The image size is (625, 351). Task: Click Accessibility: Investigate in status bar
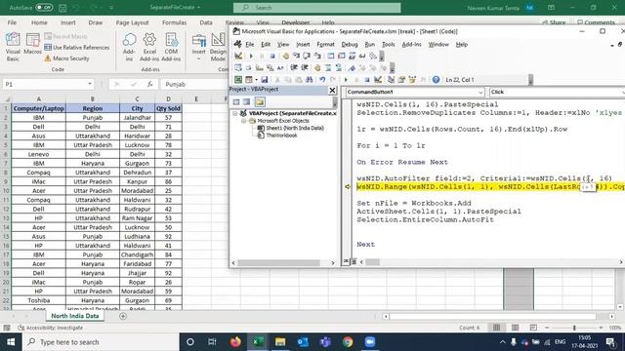pos(50,328)
